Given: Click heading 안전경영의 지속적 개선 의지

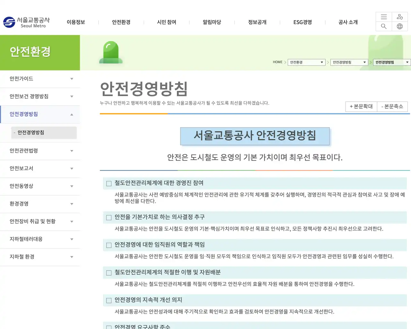Looking at the screenshot, I should (148, 300).
